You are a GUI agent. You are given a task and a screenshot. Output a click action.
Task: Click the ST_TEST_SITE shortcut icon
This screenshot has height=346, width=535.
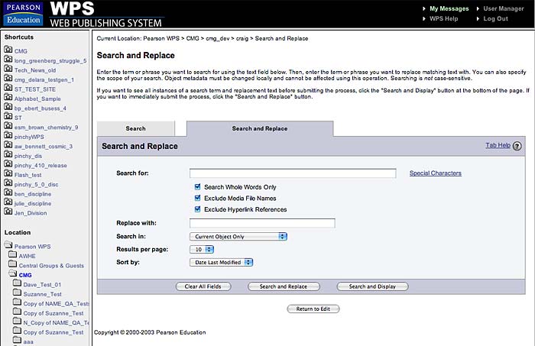point(8,88)
